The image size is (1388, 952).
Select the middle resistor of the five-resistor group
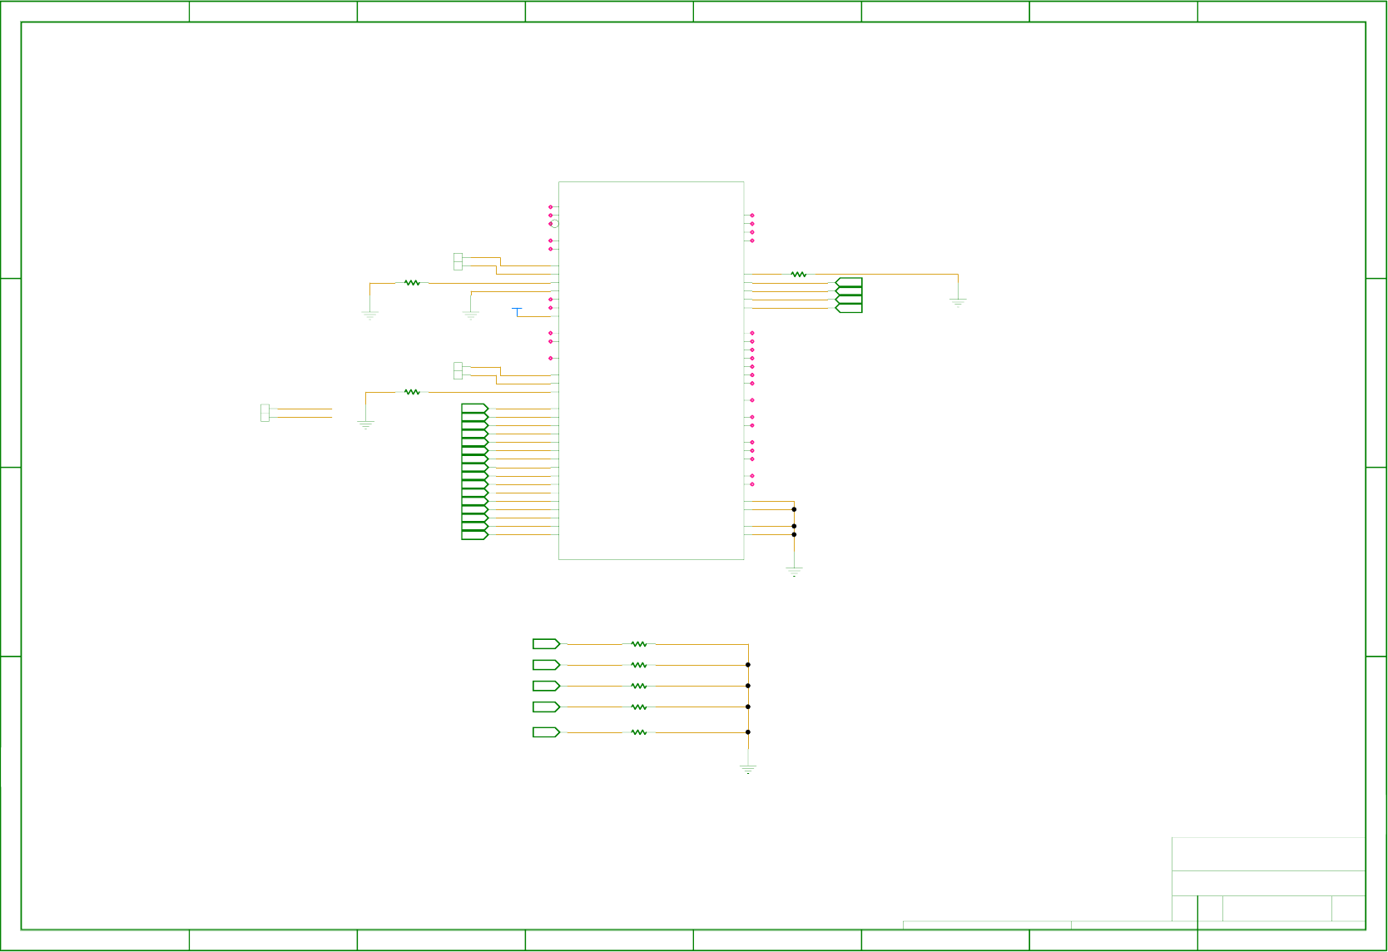point(639,686)
